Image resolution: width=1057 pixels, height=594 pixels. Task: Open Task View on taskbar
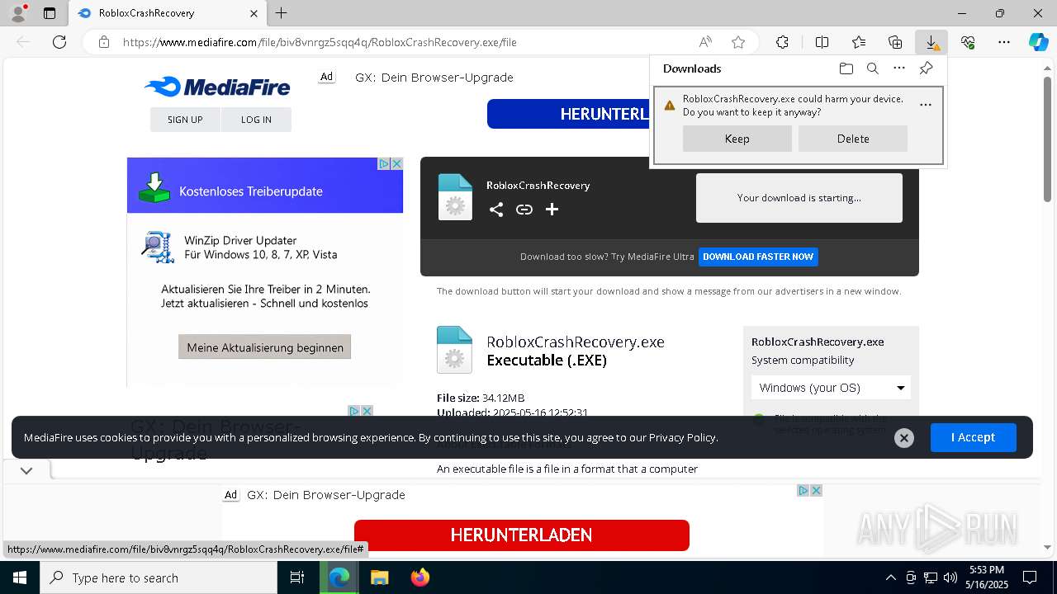click(297, 577)
